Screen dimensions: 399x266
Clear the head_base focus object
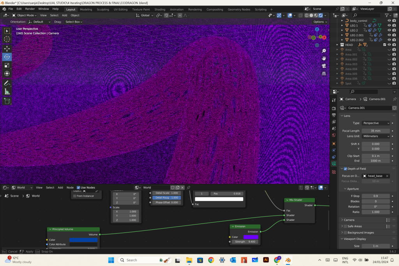click(387, 176)
